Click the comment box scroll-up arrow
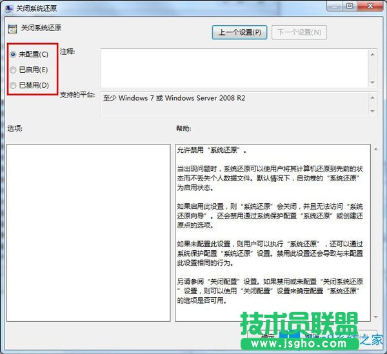The image size is (387, 354). (x=372, y=55)
